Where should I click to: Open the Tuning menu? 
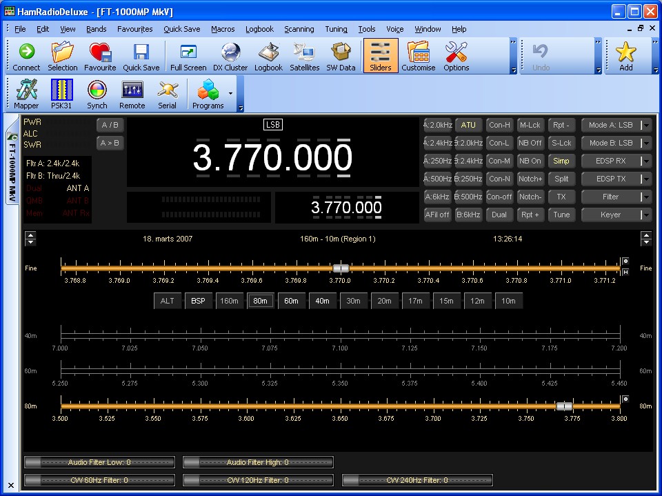click(x=336, y=29)
